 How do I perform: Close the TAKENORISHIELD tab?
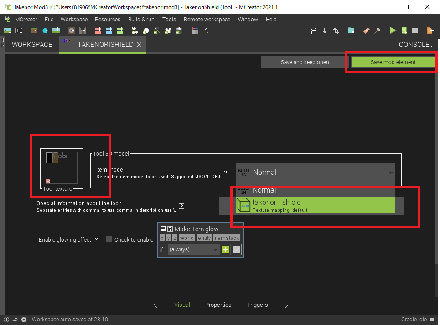click(x=139, y=45)
